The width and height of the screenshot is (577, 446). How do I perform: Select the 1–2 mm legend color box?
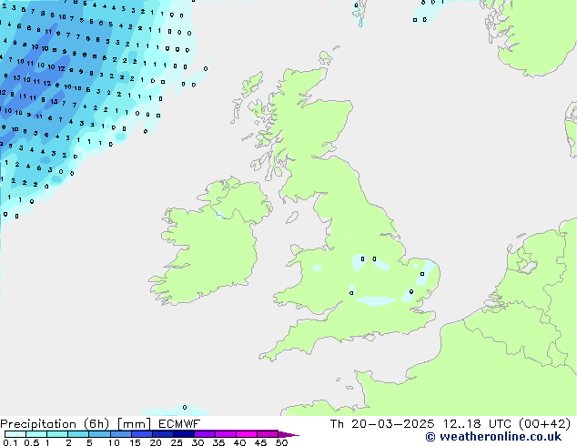pos(57,434)
